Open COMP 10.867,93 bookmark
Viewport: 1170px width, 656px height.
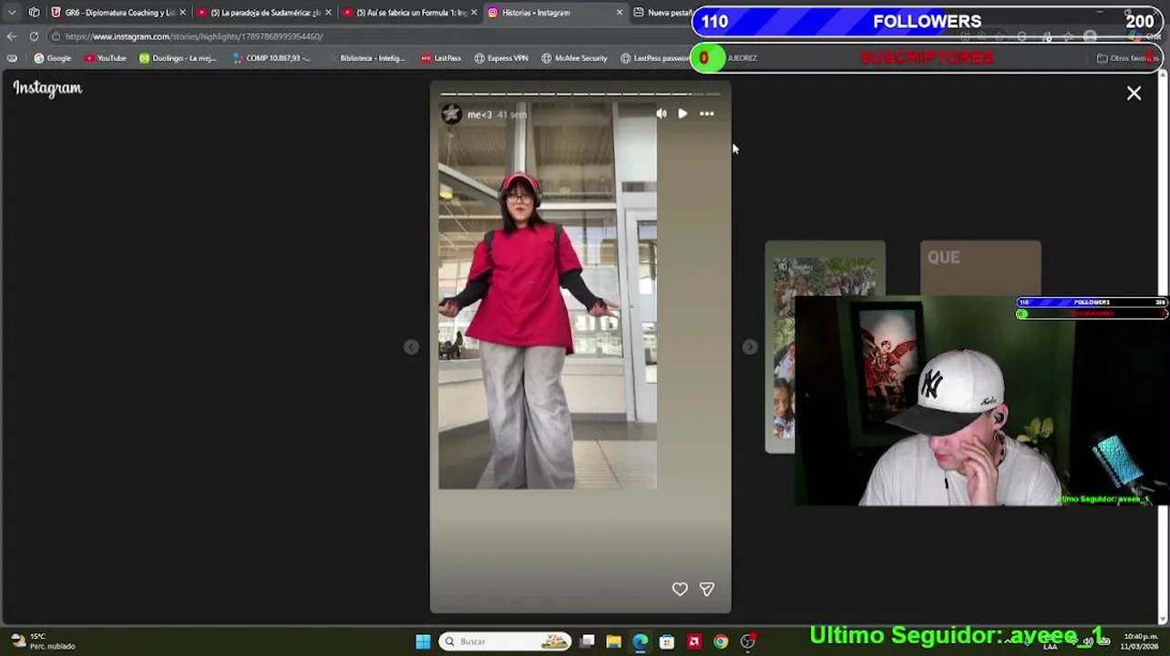[x=272, y=58]
